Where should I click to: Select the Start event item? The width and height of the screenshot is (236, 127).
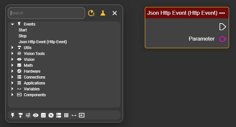(23, 30)
